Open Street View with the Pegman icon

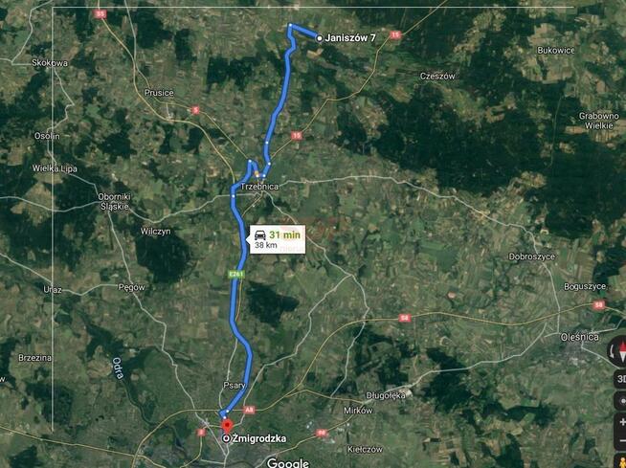tap(622, 461)
